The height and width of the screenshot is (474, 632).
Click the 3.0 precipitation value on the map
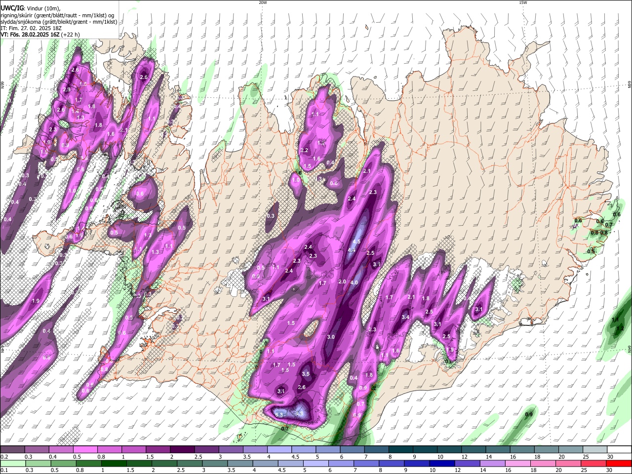(x=331, y=337)
